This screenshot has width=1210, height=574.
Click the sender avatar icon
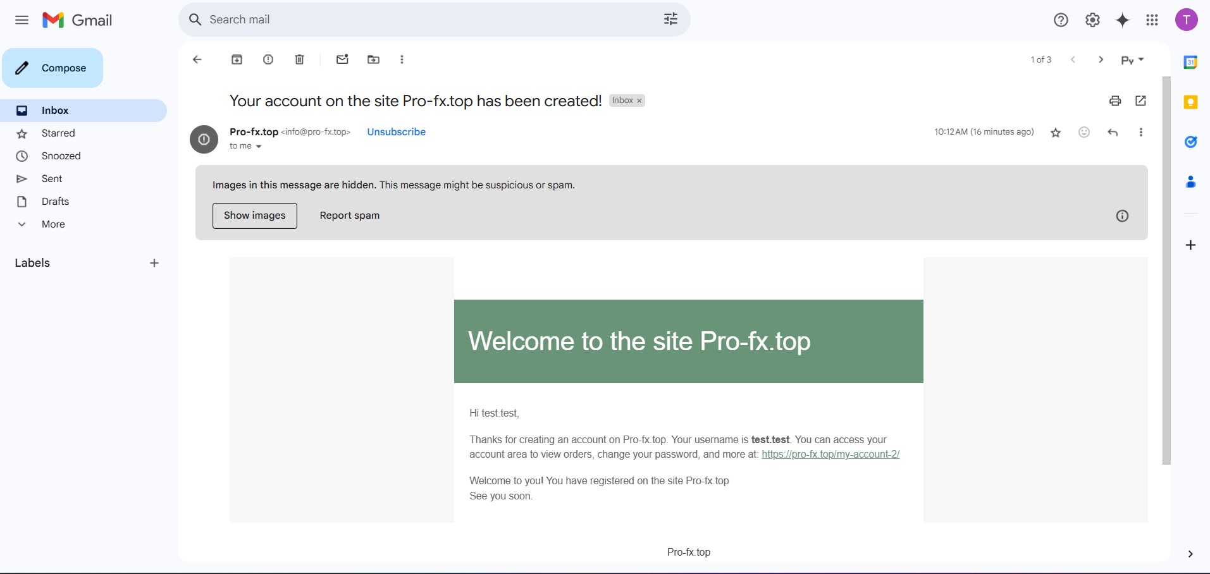(x=204, y=140)
